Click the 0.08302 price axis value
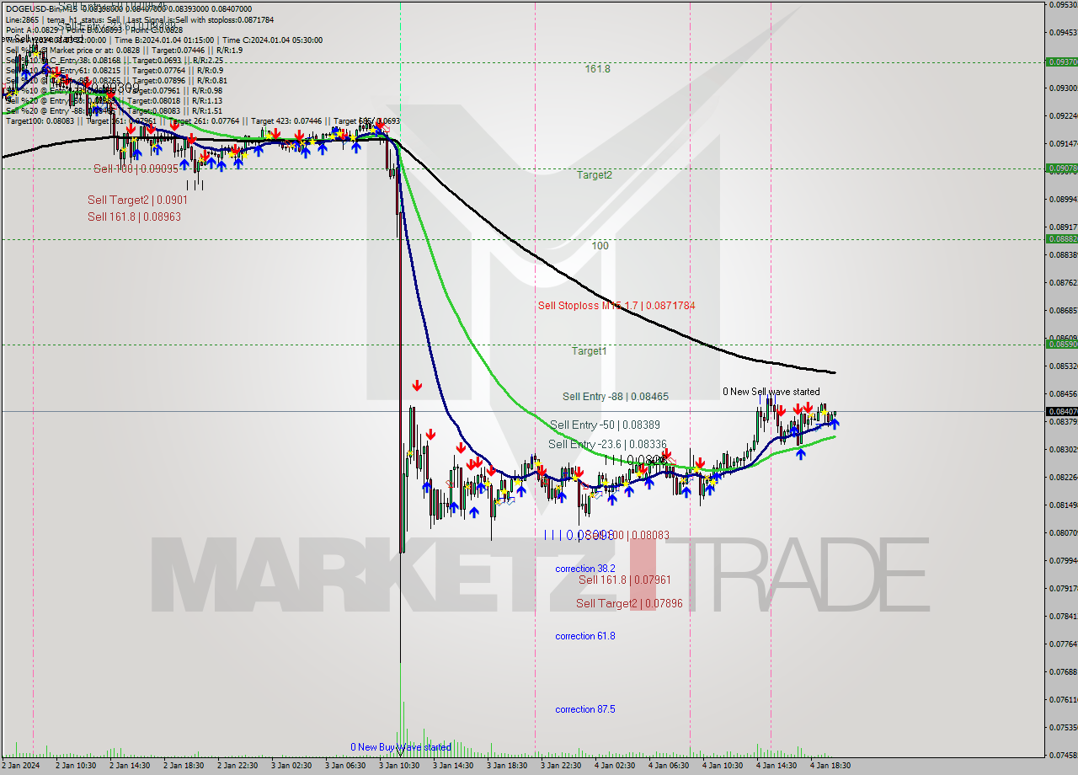Image resolution: width=1078 pixels, height=775 pixels. tap(1062, 449)
